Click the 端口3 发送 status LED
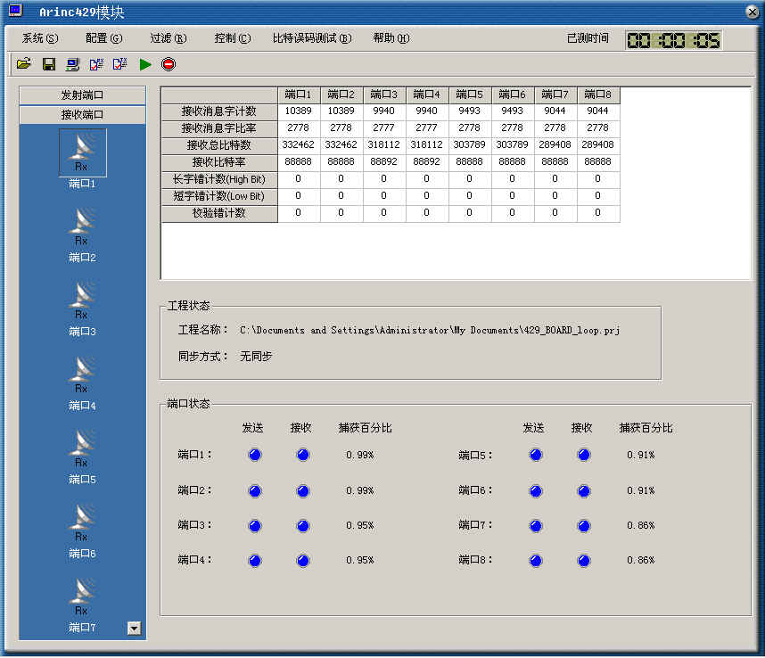The width and height of the screenshot is (765, 658). (255, 526)
